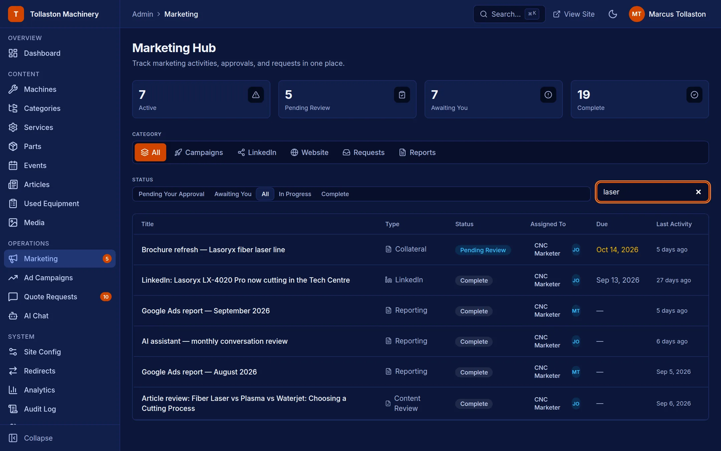Switch to the Website category tab
Screen dimensions: 721x451
[x=309, y=152]
